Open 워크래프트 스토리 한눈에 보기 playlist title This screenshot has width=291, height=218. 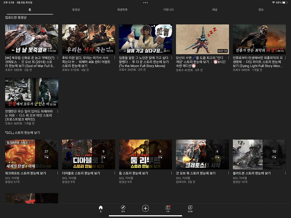click(x=25, y=173)
